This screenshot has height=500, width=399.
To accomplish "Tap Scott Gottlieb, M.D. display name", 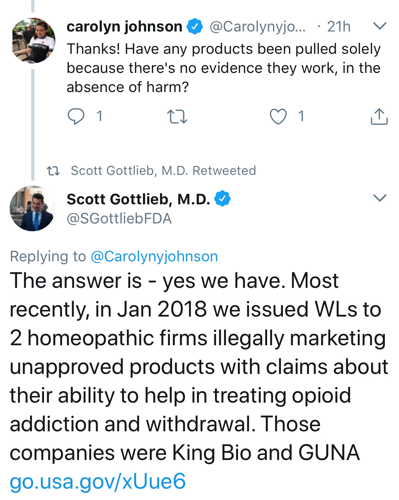I will [x=138, y=199].
